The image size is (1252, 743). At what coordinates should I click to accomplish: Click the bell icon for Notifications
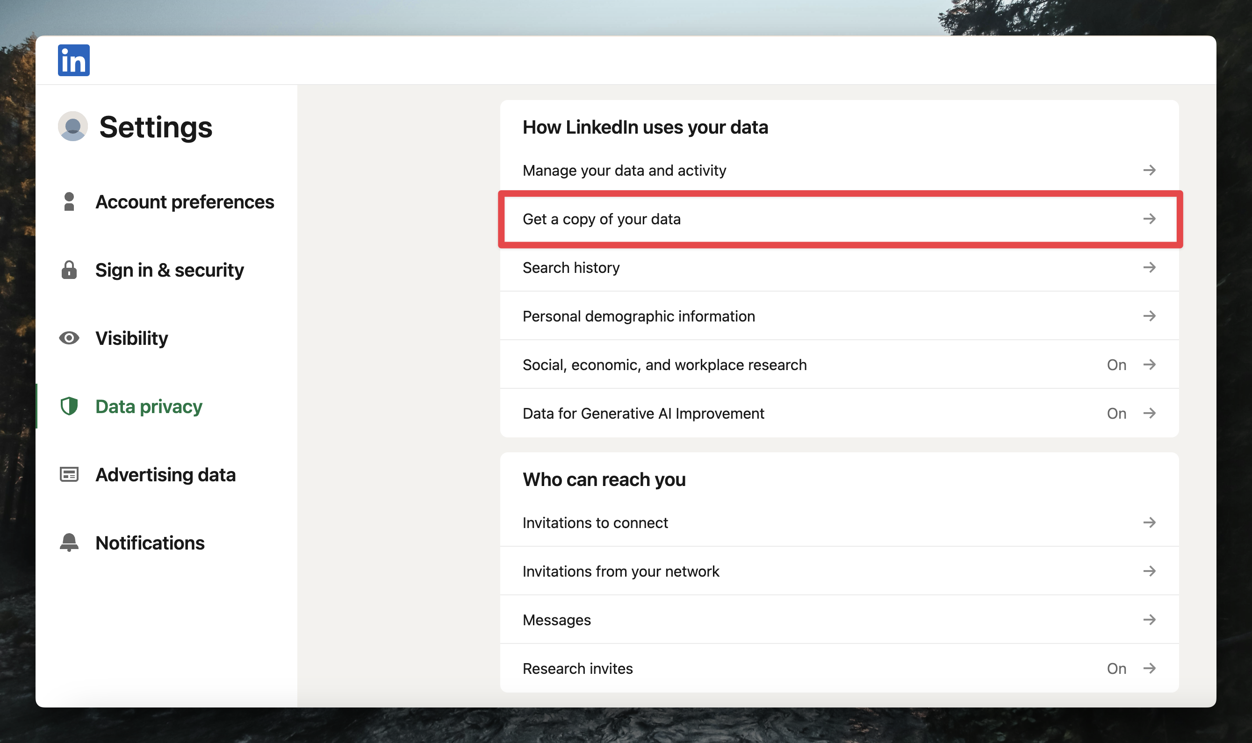pos(69,542)
